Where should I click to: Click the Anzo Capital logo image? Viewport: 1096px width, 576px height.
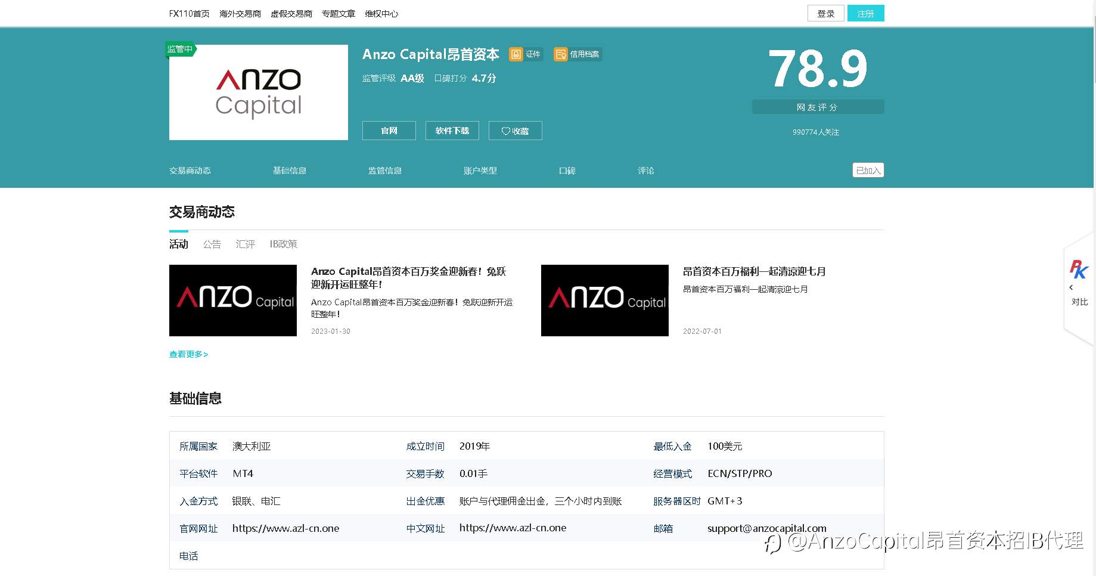pyautogui.click(x=259, y=92)
